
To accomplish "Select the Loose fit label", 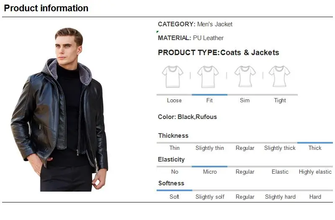I will coord(174,100).
